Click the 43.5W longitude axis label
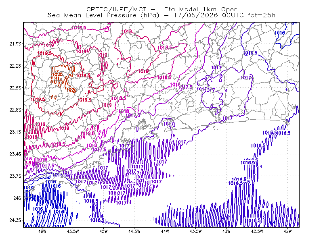 pos(195,231)
